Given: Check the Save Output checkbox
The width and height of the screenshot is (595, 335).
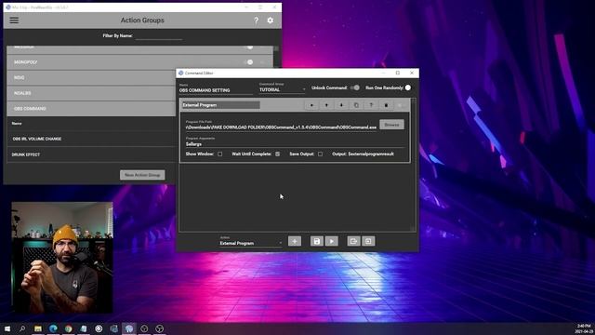Looking at the screenshot, I should pos(320,154).
